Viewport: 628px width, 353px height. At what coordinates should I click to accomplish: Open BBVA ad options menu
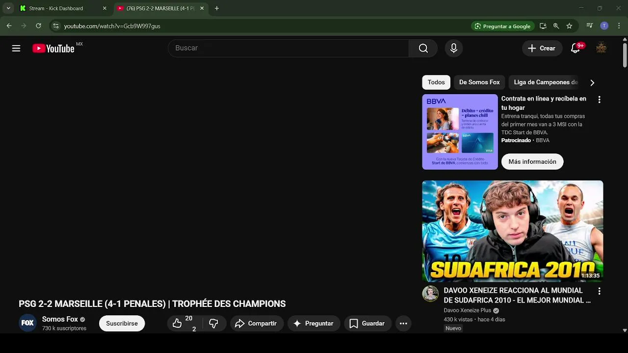tap(599, 100)
